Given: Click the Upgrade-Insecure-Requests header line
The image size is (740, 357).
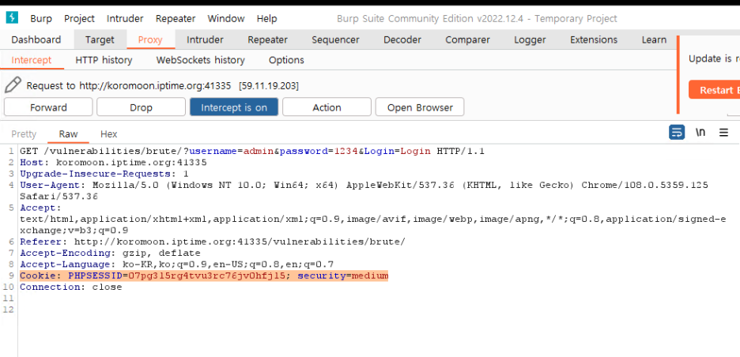Looking at the screenshot, I should pos(104,174).
